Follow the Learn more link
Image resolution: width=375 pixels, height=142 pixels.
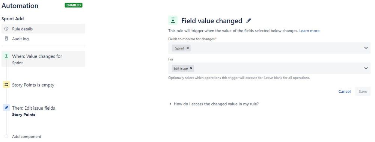point(309,31)
